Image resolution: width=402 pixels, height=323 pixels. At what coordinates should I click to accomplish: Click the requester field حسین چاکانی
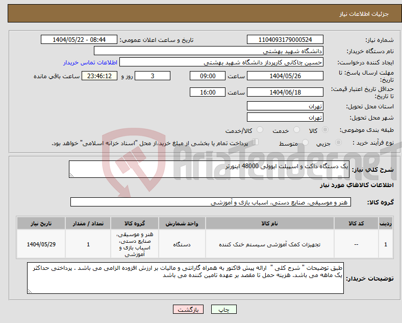tap(221, 62)
